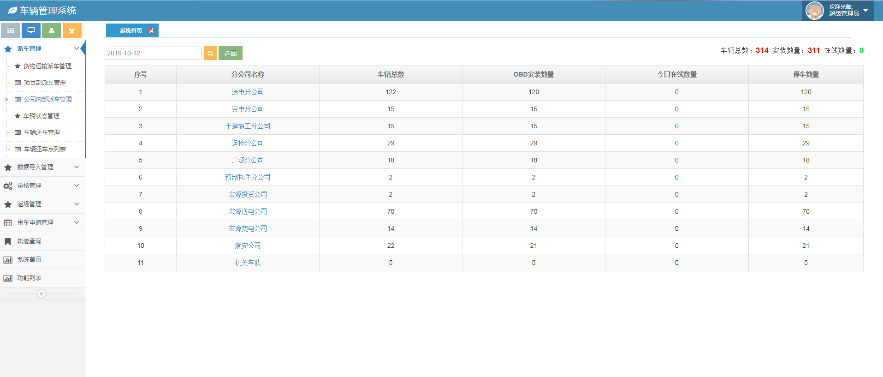Click the 数据导入管理 star icon
The image size is (883, 377).
8,168
